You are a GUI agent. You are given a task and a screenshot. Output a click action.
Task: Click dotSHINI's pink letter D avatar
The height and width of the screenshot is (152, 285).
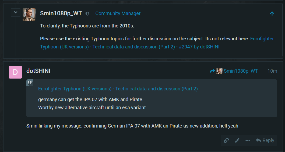(x=15, y=72)
